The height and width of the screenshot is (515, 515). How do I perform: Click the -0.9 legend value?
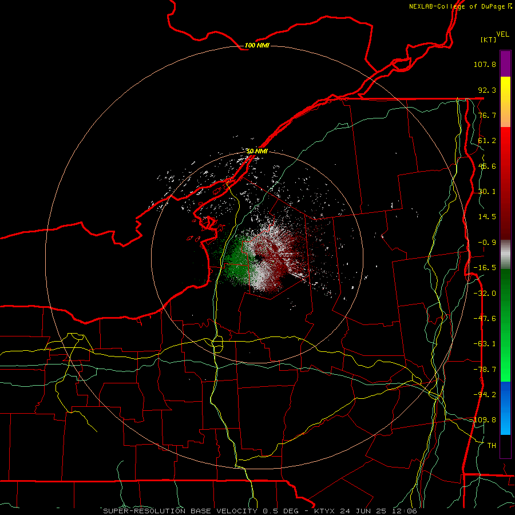coord(487,243)
